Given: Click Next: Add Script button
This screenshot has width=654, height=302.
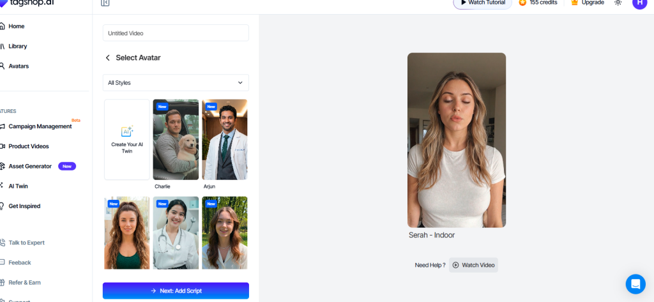Looking at the screenshot, I should pyautogui.click(x=176, y=291).
